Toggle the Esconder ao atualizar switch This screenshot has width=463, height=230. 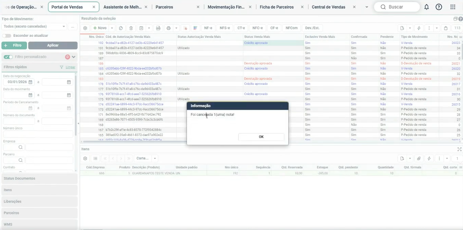click(6, 35)
